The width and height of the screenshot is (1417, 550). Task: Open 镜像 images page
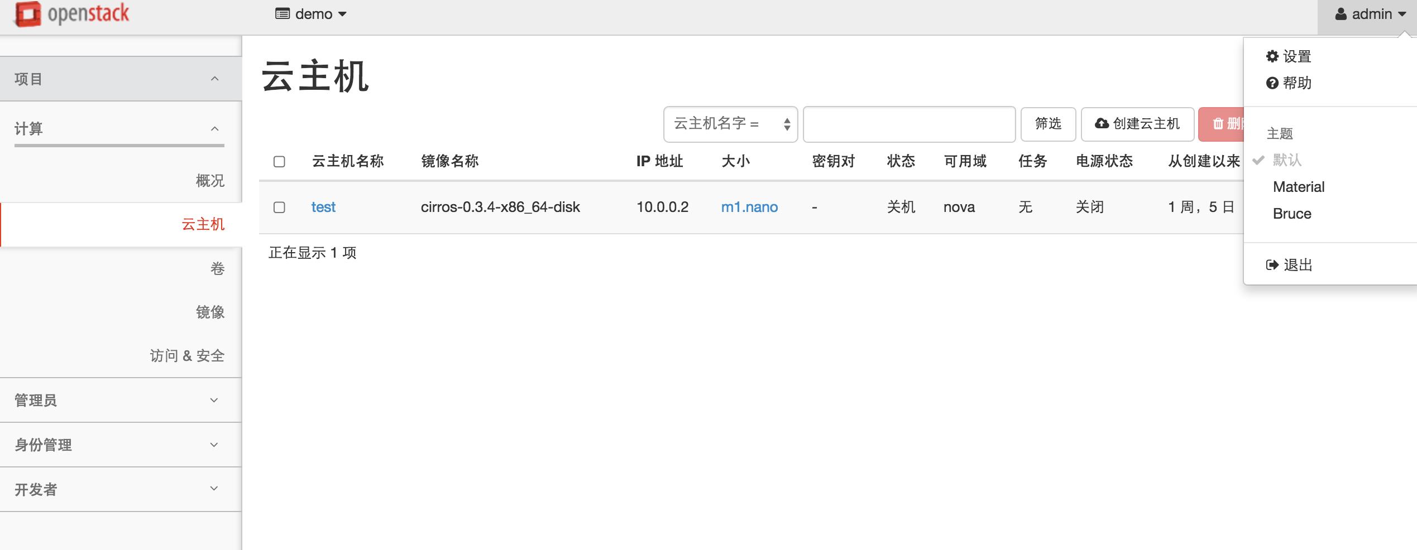pos(210,312)
